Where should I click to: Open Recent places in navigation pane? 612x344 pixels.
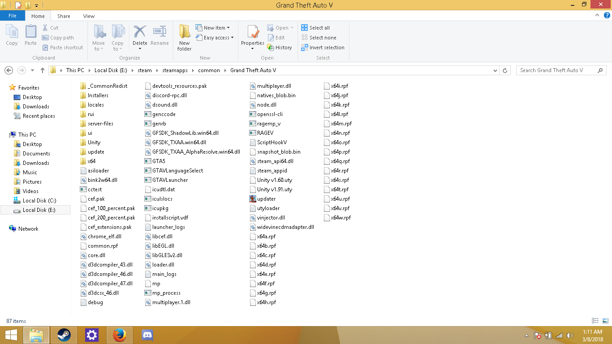click(x=39, y=116)
